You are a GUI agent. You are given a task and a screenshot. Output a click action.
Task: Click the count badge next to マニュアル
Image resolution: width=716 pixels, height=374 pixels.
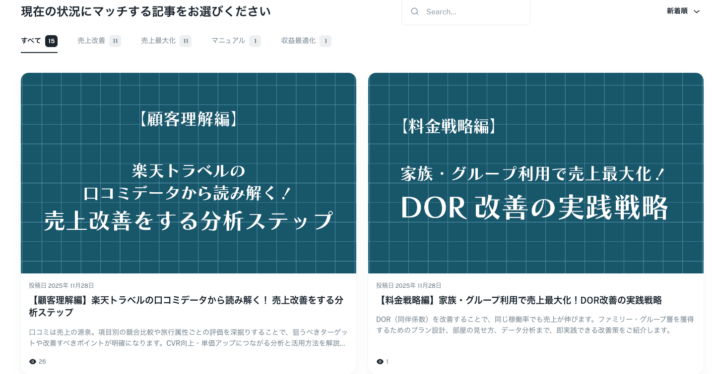(255, 41)
